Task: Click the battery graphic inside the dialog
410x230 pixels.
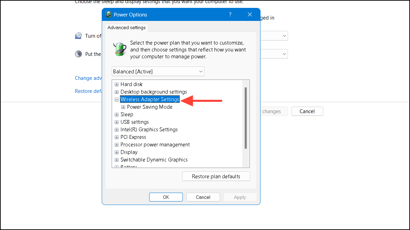Action: pyautogui.click(x=119, y=49)
